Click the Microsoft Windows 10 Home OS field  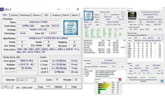[143, 81]
